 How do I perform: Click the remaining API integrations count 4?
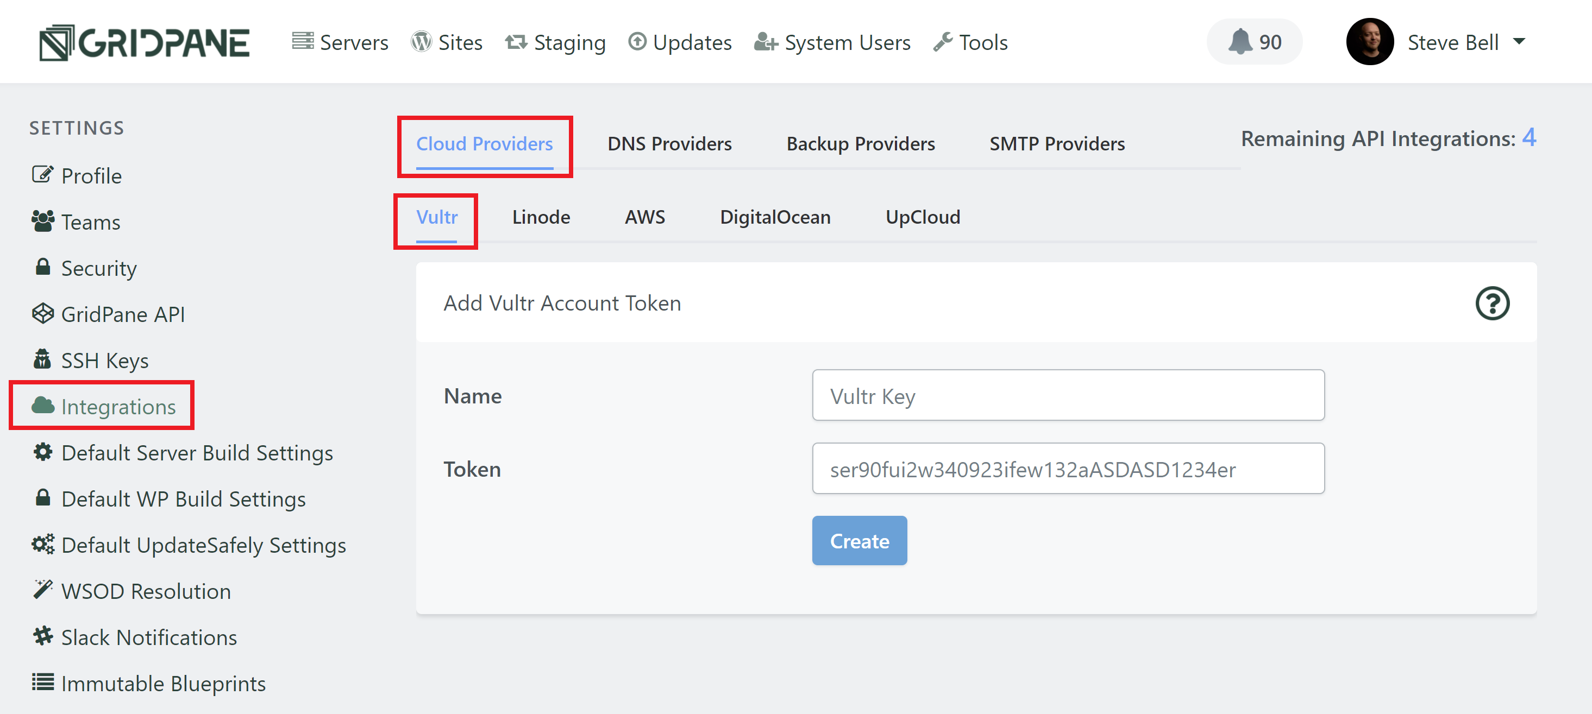coord(1528,137)
